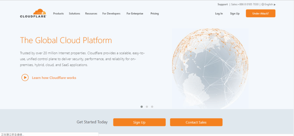294x136 pixels.
Task: Open the Solutions menu
Action: (x=74, y=13)
